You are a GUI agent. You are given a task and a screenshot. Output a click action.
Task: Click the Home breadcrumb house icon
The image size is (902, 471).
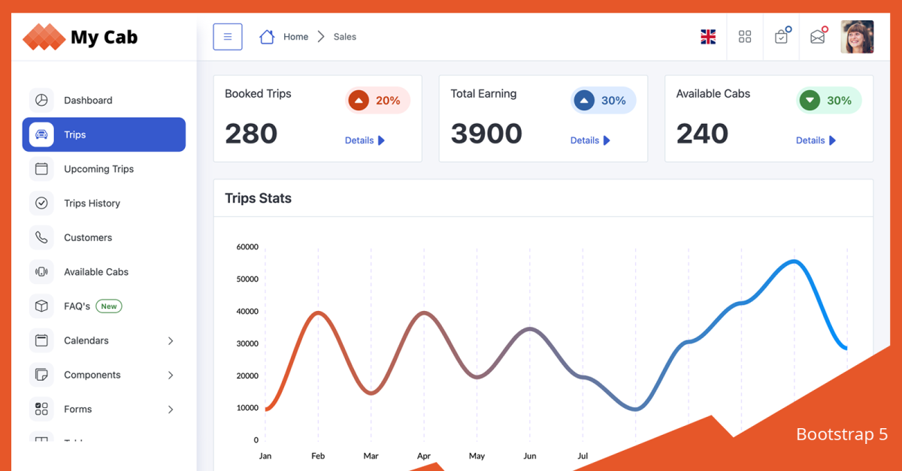pos(267,37)
